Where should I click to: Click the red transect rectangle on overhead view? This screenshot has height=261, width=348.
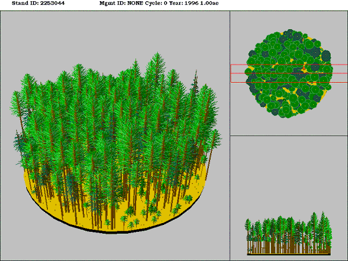289,73
